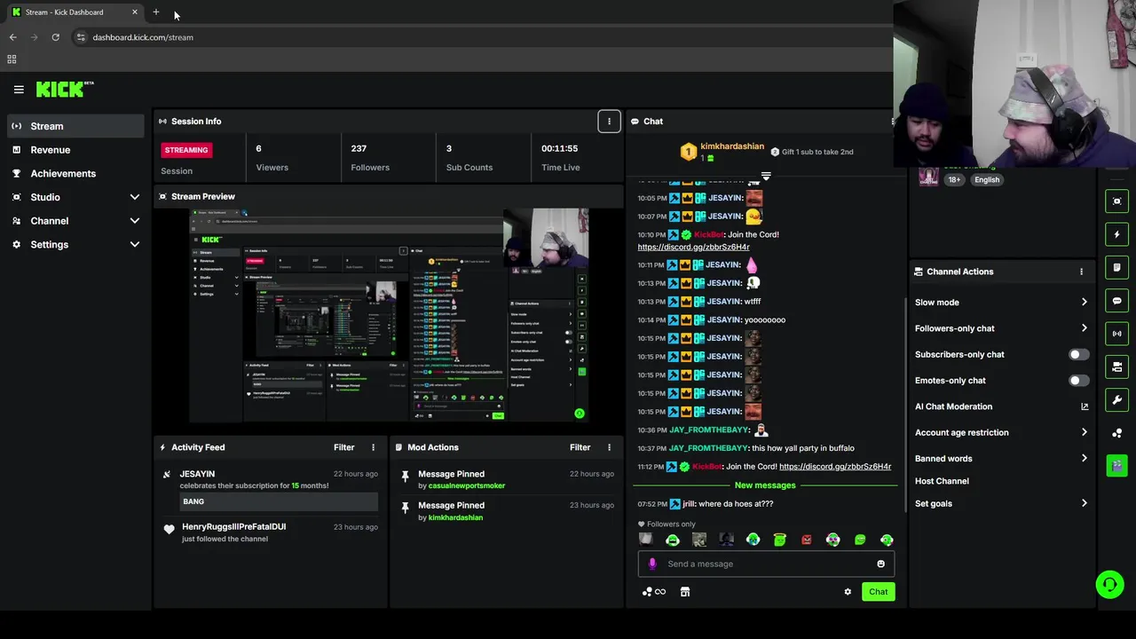This screenshot has width=1136, height=639.
Task: Click kimkhardashian username in Mod Actions
Action: [455, 517]
